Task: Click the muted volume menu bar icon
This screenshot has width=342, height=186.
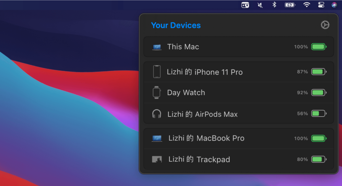Action: pyautogui.click(x=260, y=5)
